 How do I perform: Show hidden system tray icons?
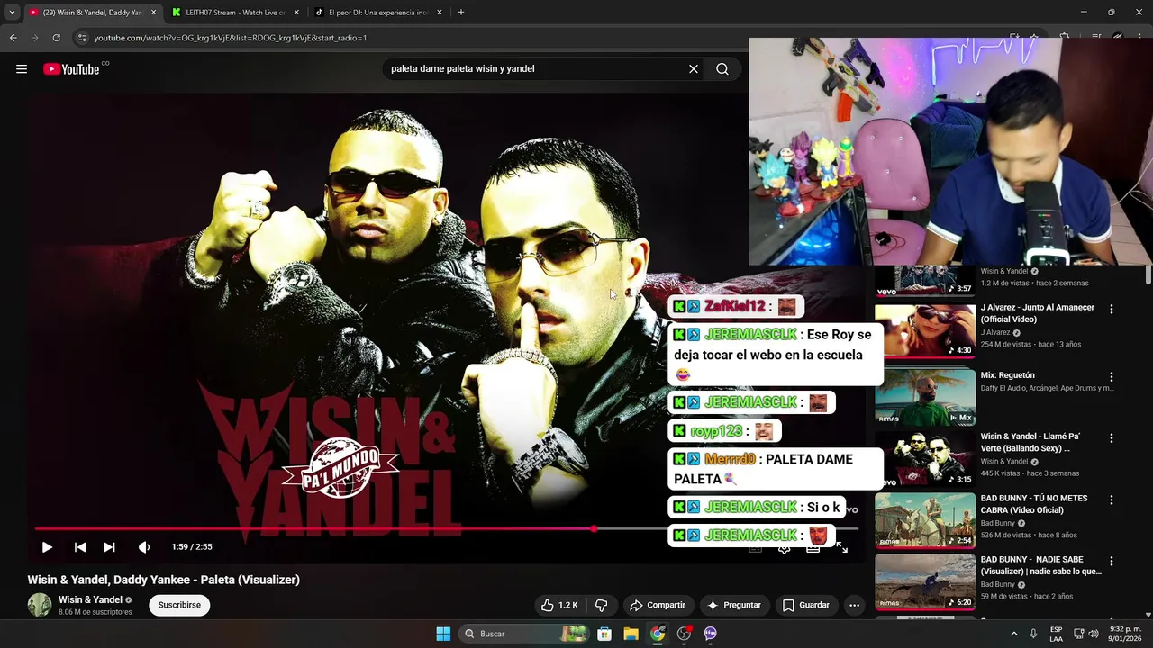point(1013,634)
